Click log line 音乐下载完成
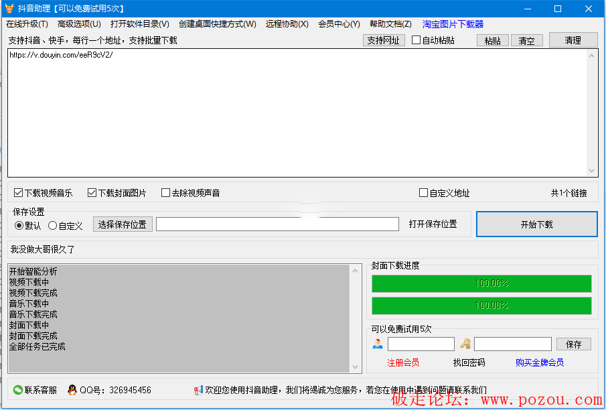Screen dimensions: 606x410 click(x=33, y=314)
